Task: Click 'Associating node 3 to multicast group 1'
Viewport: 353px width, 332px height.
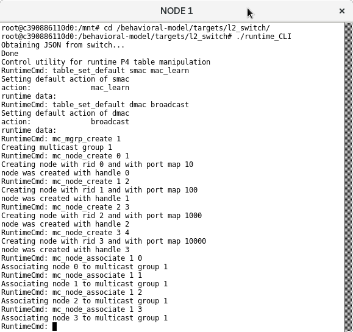Action: pyautogui.click(x=84, y=318)
